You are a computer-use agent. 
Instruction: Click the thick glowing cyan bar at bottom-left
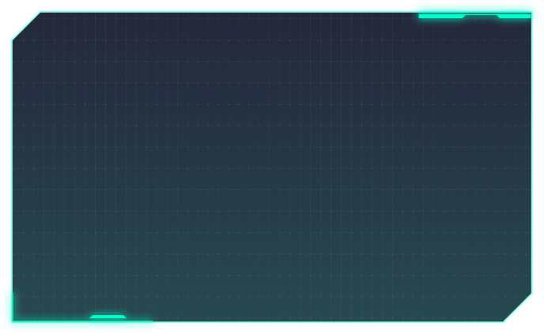(x=79, y=325)
